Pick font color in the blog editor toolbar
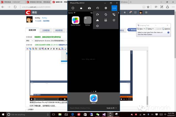The height and width of the screenshot is (117, 176). pyautogui.click(x=59, y=49)
